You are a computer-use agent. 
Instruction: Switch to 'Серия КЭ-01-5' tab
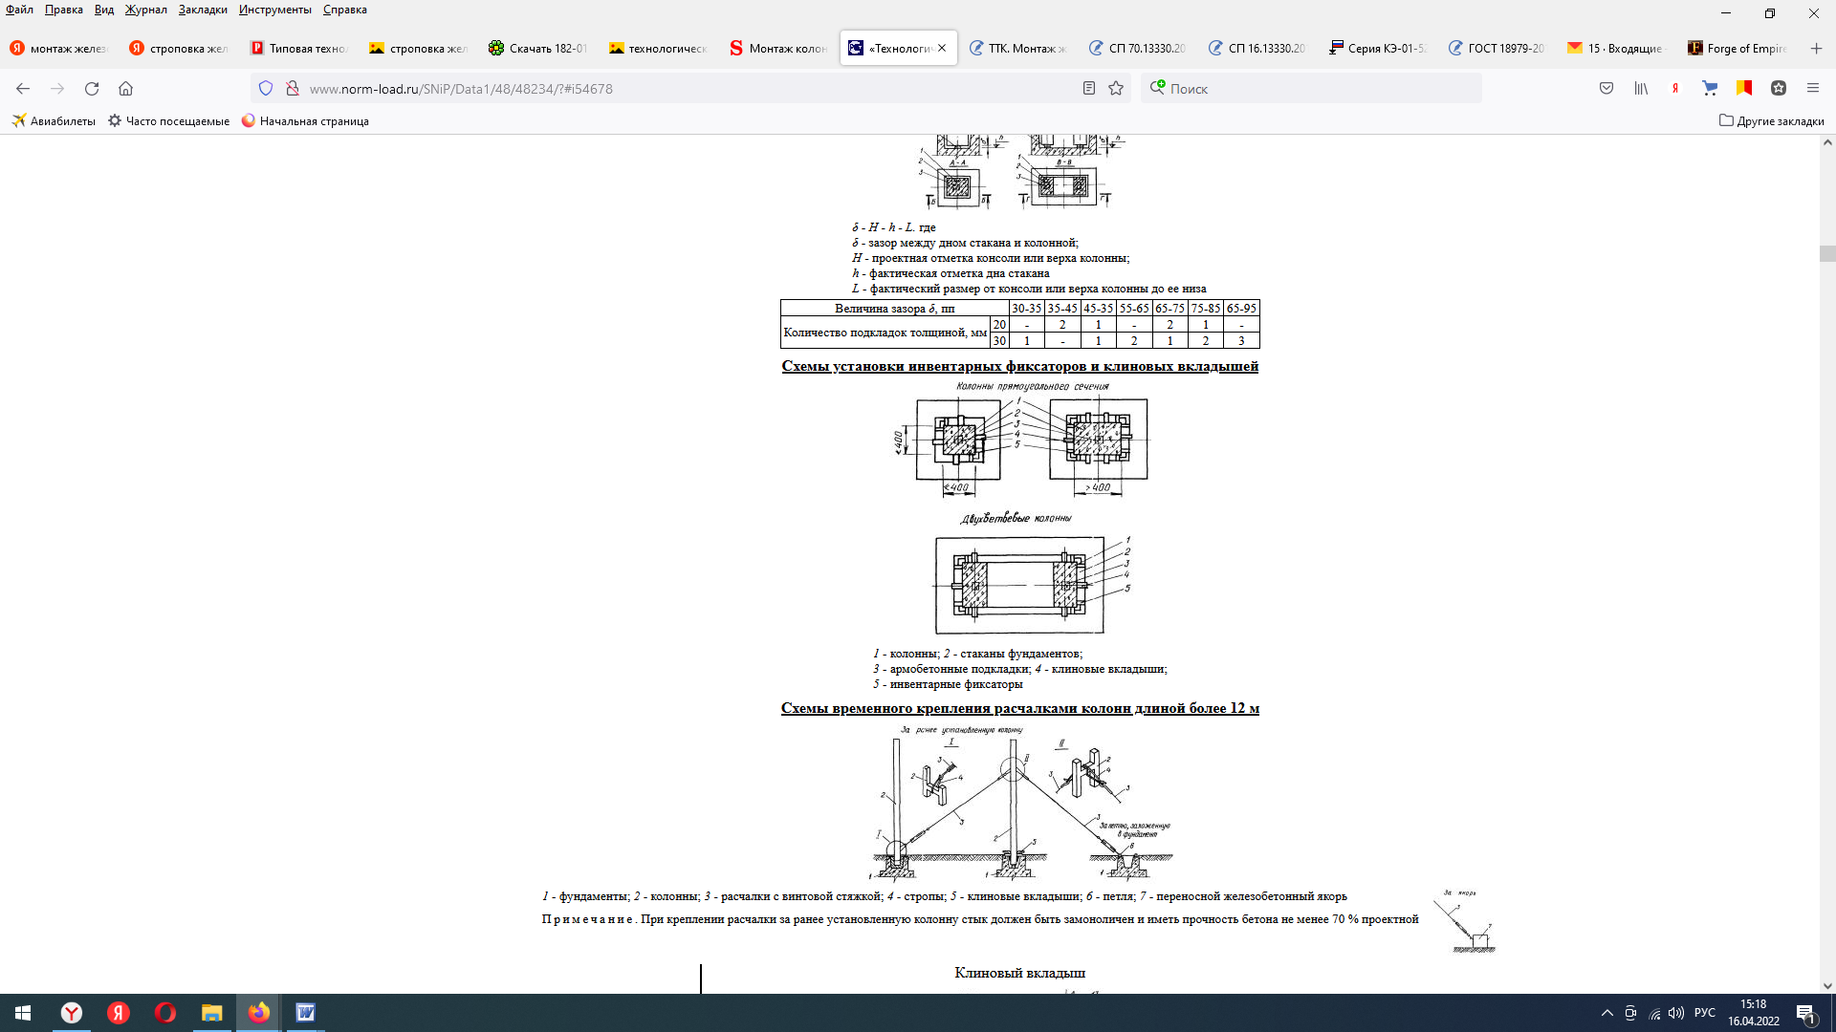click(x=1377, y=48)
